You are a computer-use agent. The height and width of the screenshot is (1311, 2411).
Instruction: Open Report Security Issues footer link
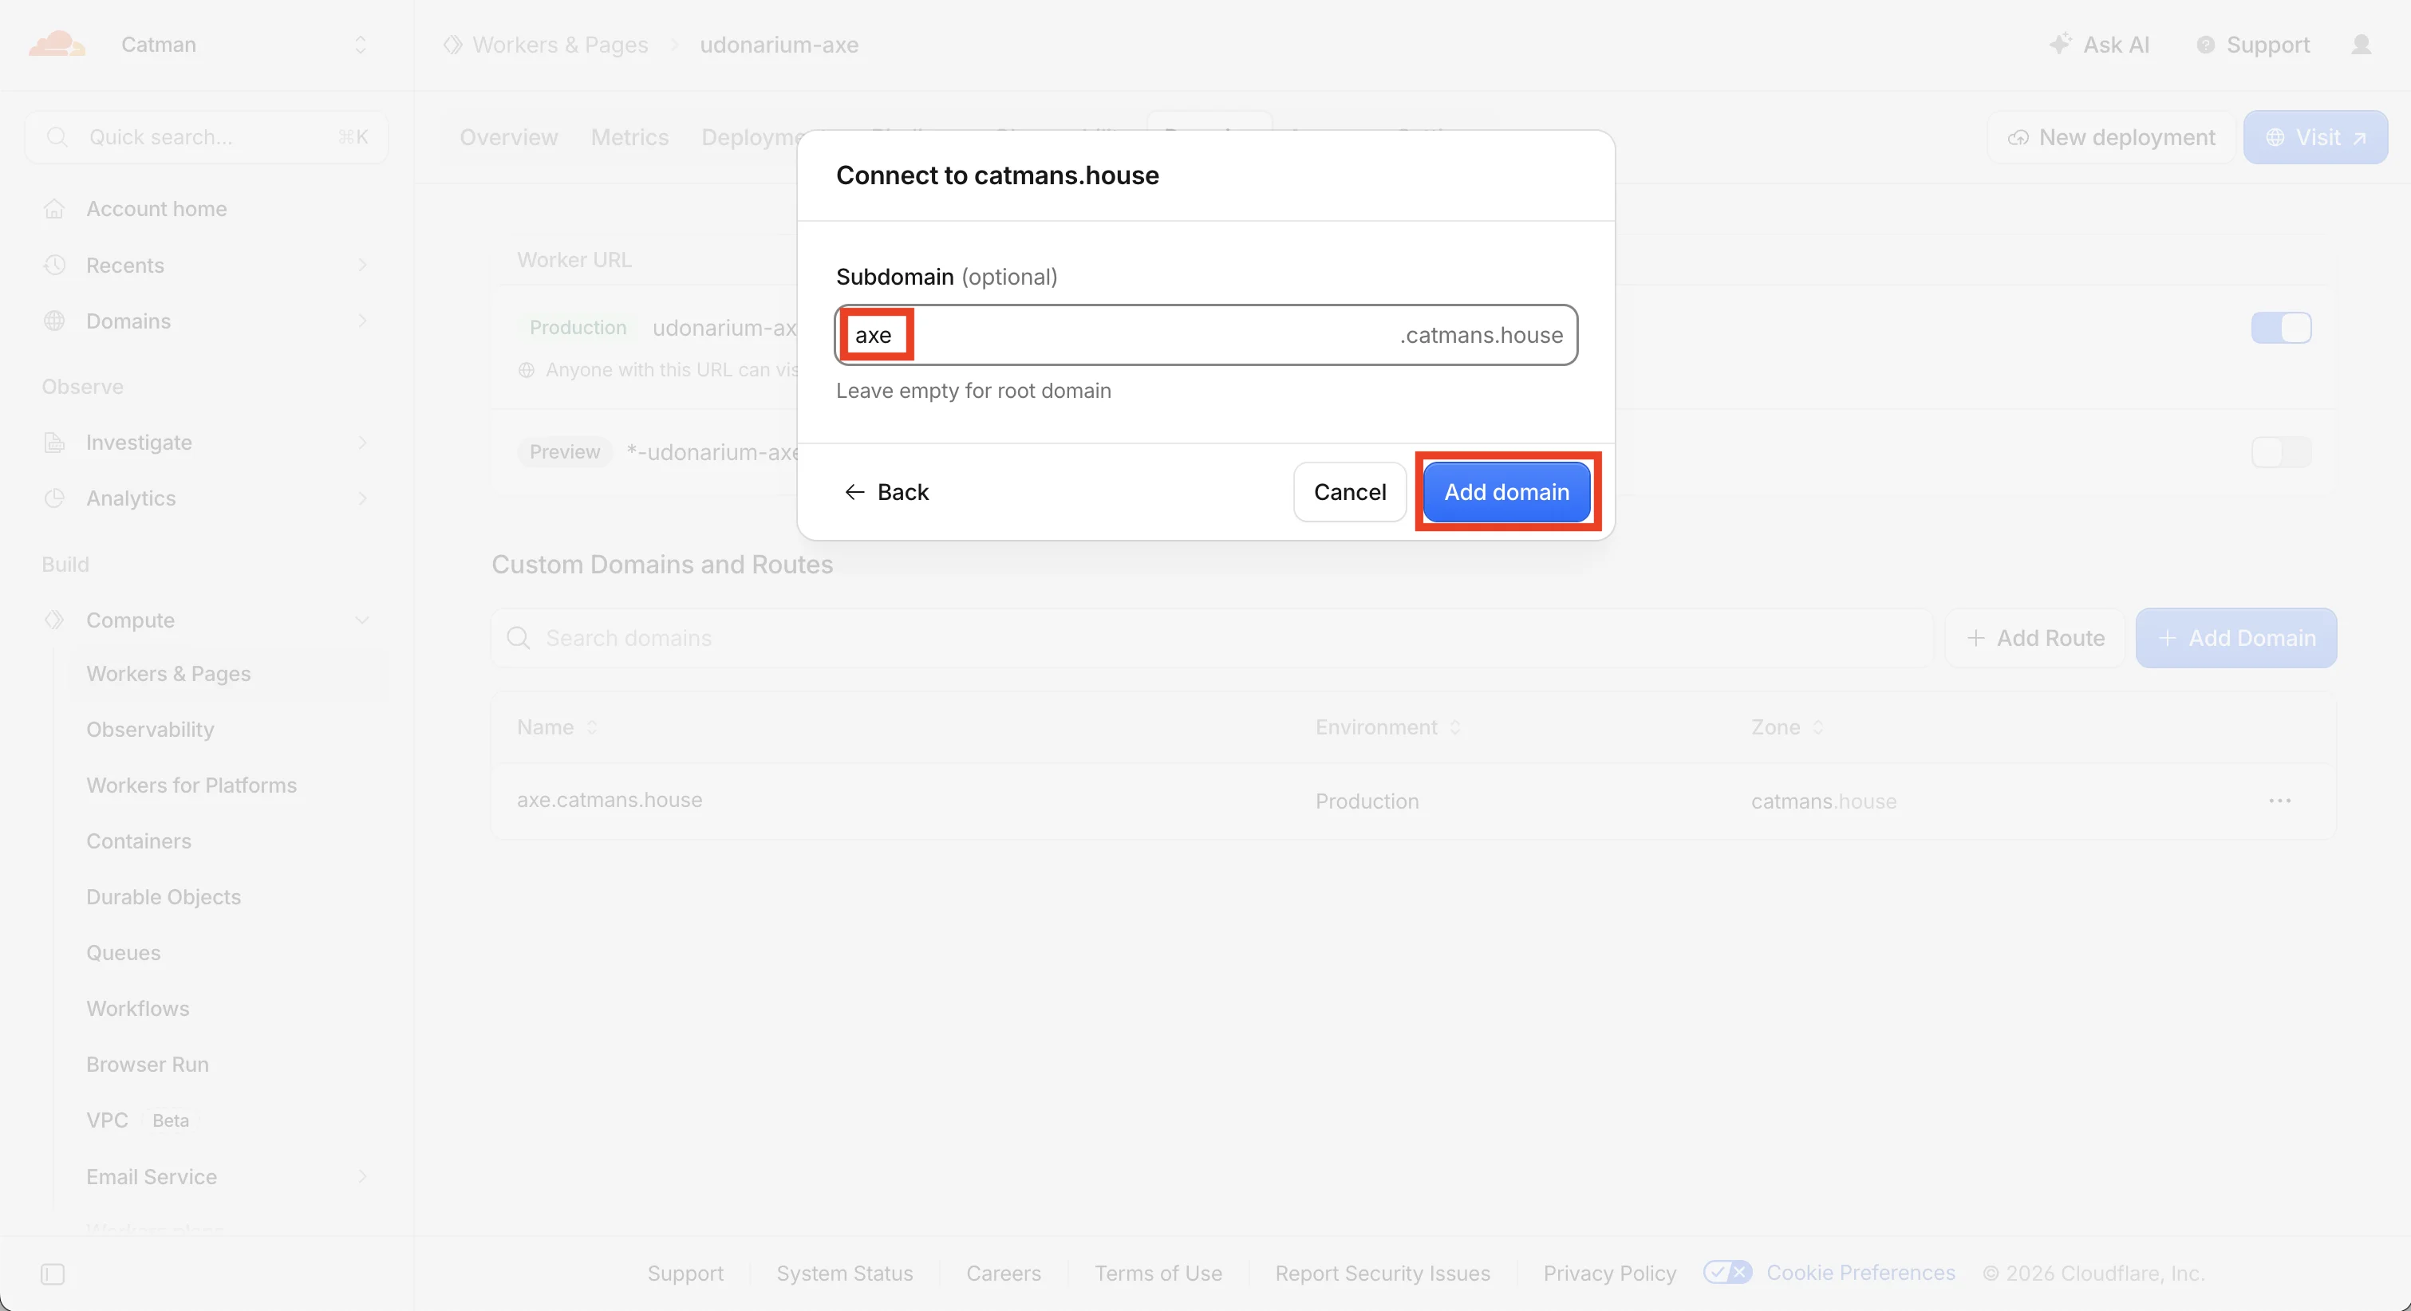(x=1383, y=1273)
